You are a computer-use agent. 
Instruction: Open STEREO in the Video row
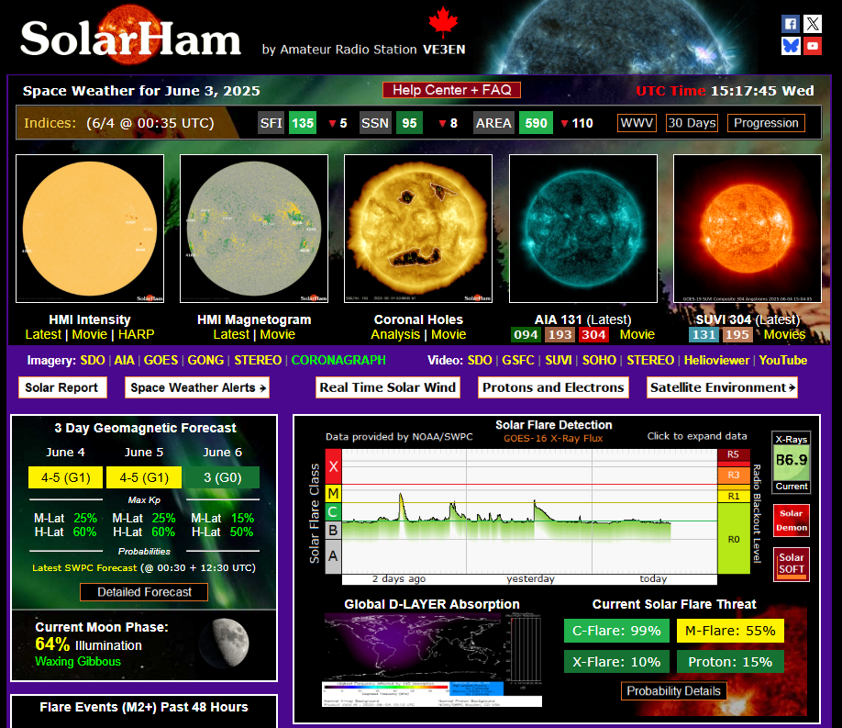click(650, 360)
